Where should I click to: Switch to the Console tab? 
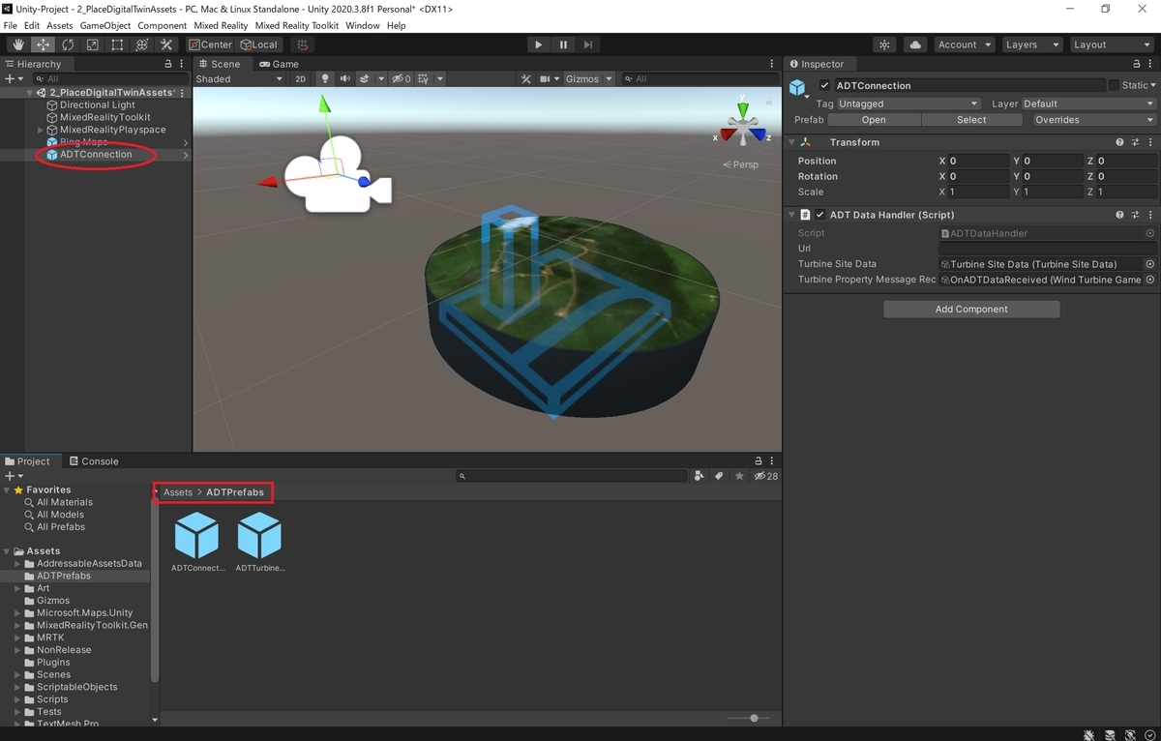(94, 461)
